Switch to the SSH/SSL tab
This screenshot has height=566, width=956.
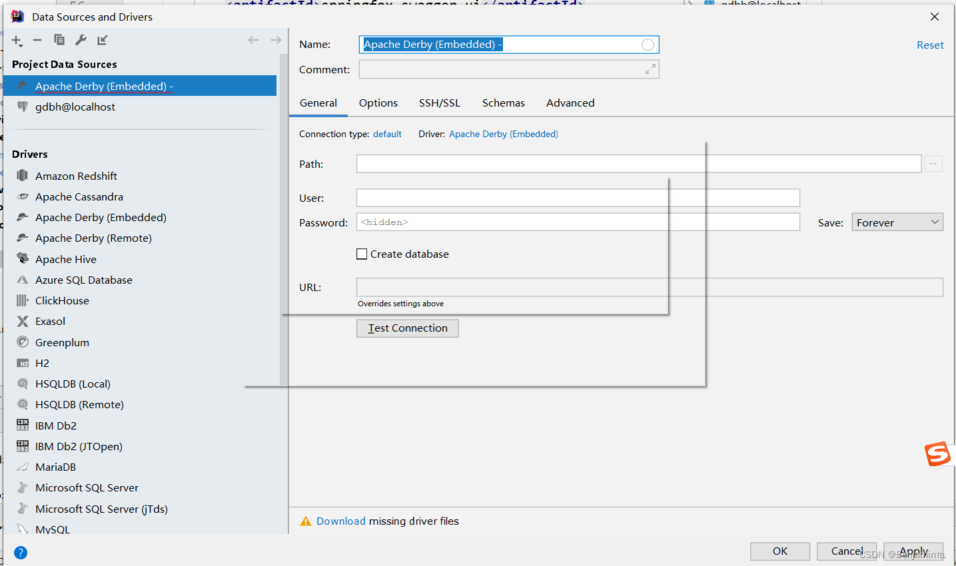click(440, 103)
